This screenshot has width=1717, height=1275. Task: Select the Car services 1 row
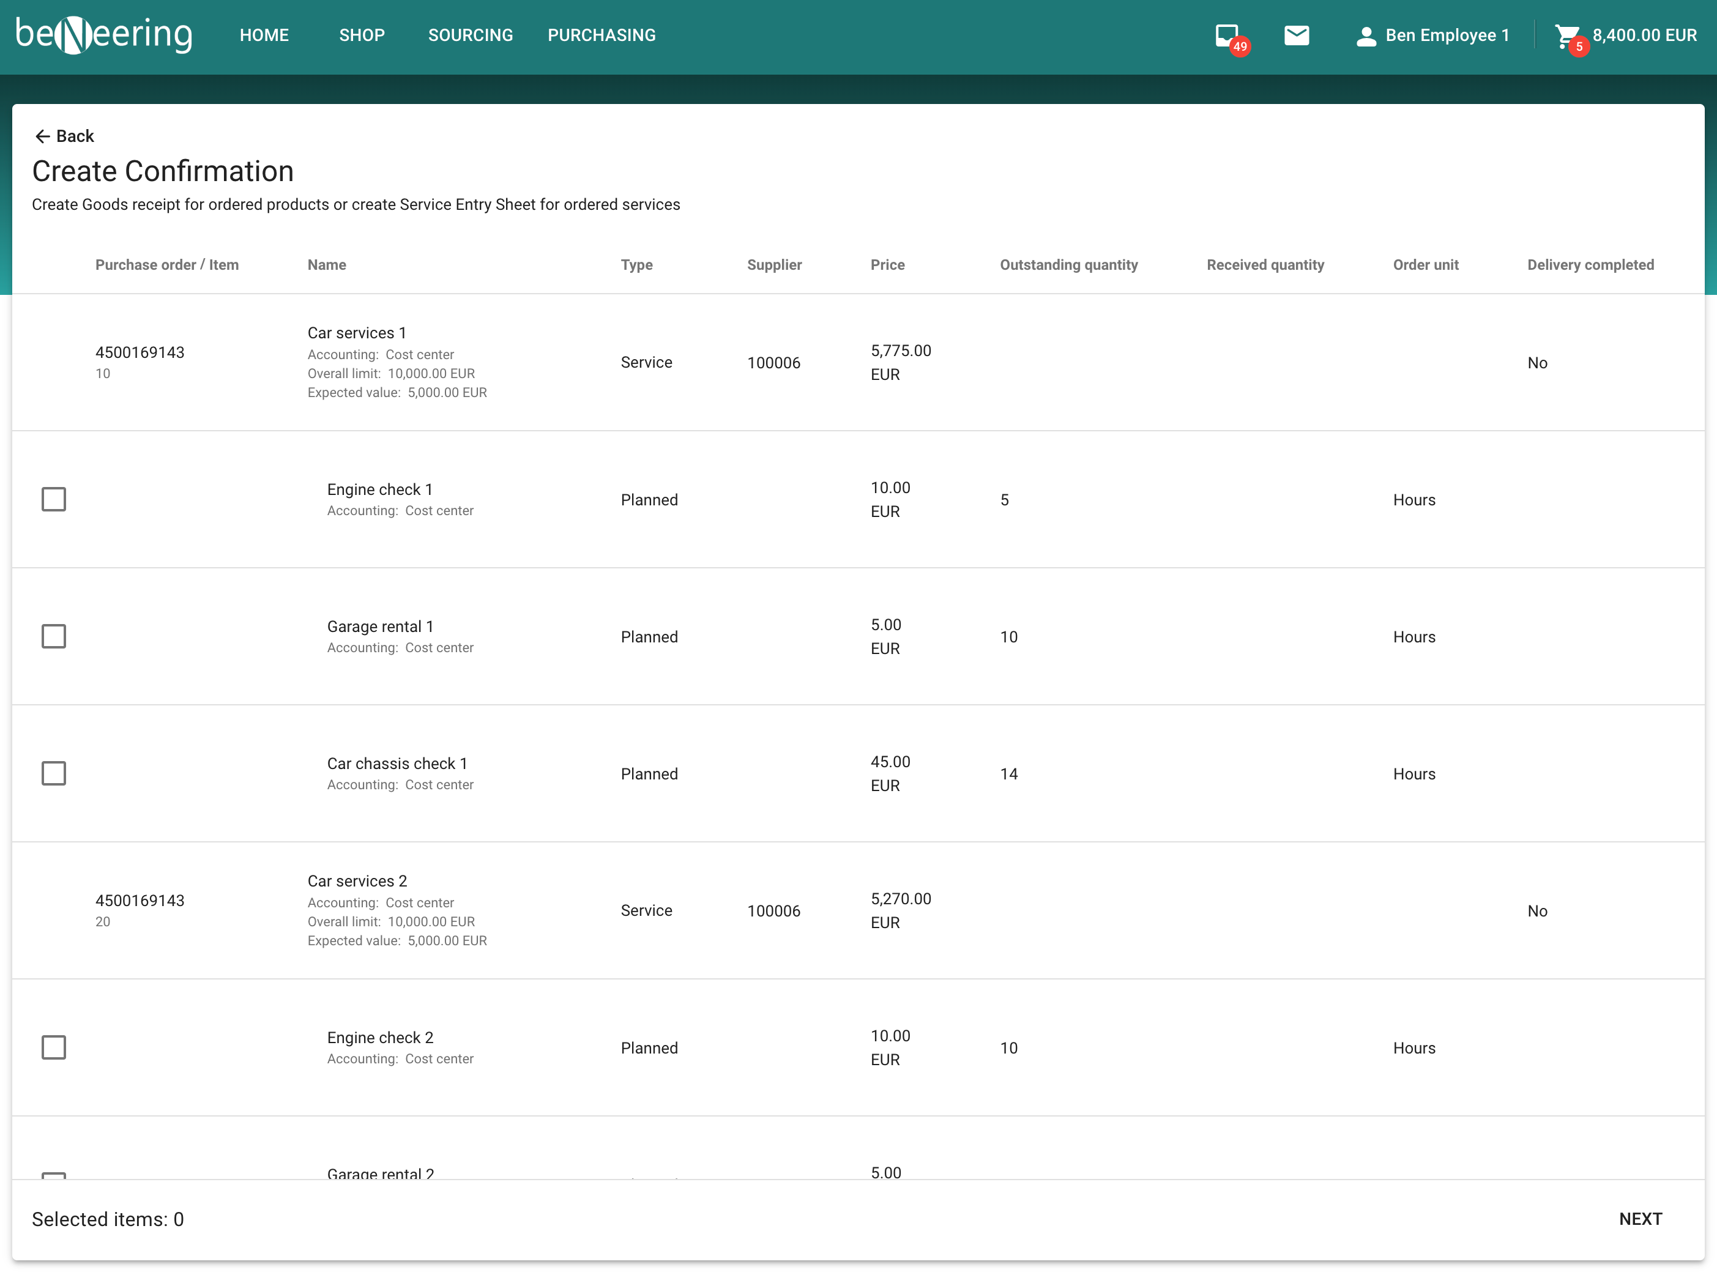[x=357, y=333]
